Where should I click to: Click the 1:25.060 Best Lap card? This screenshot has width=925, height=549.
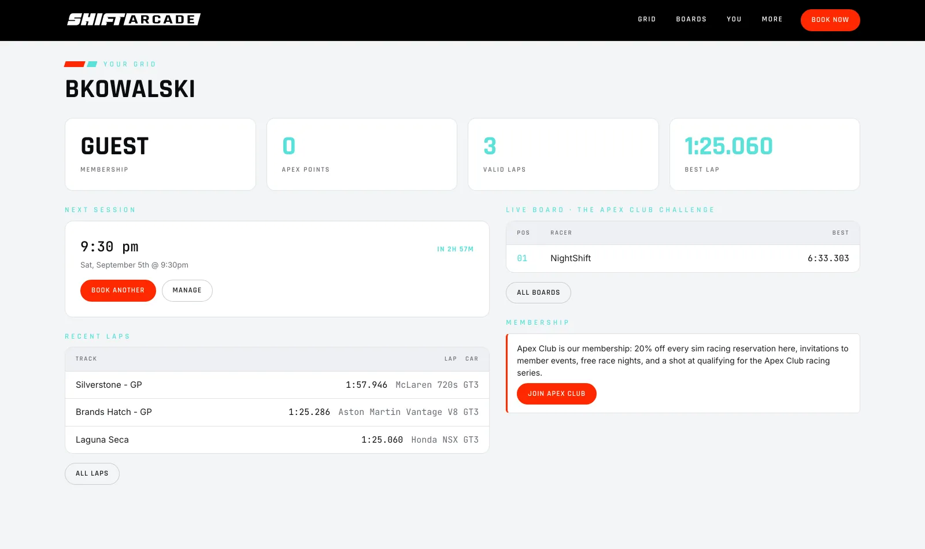765,154
